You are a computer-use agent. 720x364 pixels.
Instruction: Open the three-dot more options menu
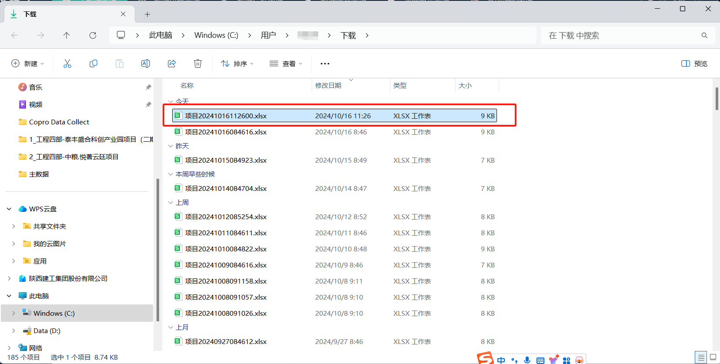click(x=325, y=63)
